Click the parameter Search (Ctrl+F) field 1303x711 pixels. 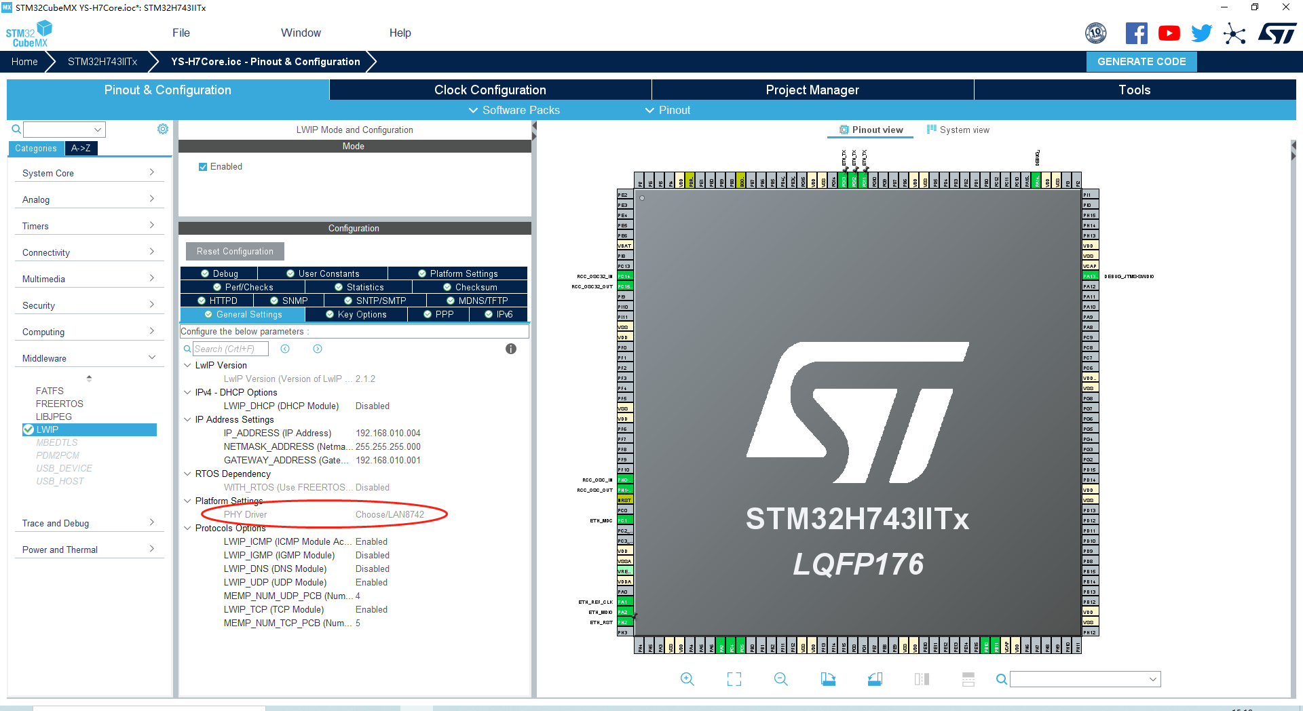click(x=231, y=349)
